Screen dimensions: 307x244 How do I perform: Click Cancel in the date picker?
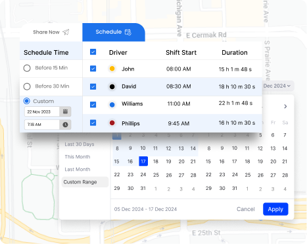click(x=246, y=209)
